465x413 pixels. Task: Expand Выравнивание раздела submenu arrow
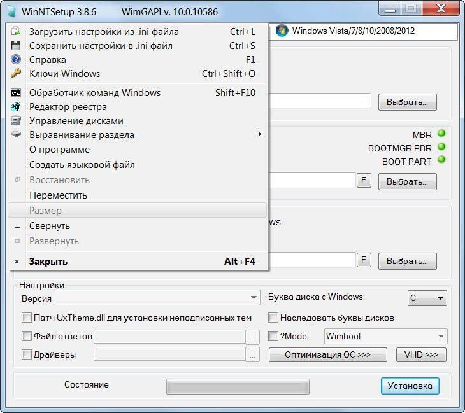pos(259,134)
